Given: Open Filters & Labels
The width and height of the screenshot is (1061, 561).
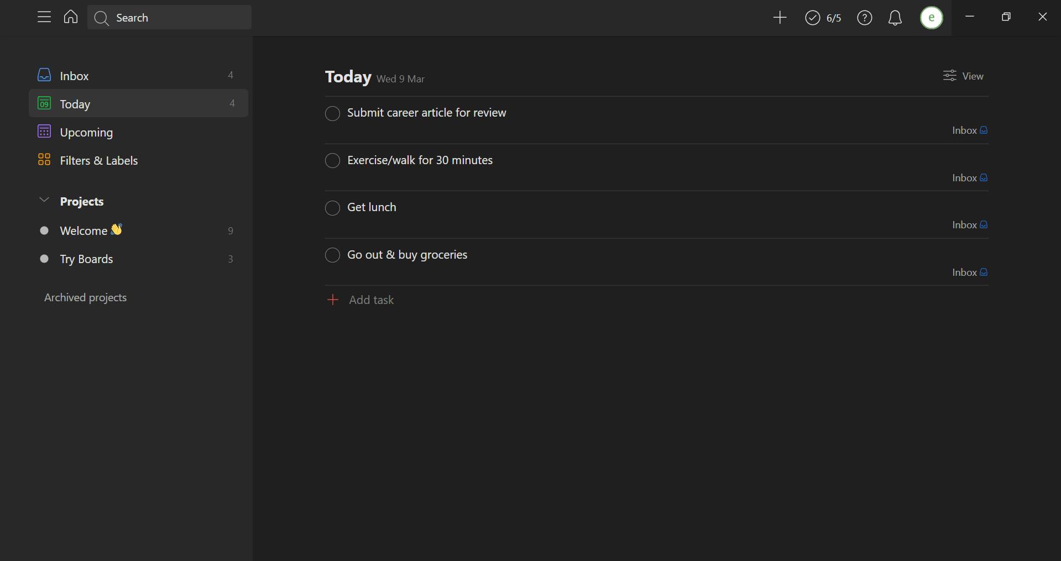Looking at the screenshot, I should pyautogui.click(x=138, y=160).
